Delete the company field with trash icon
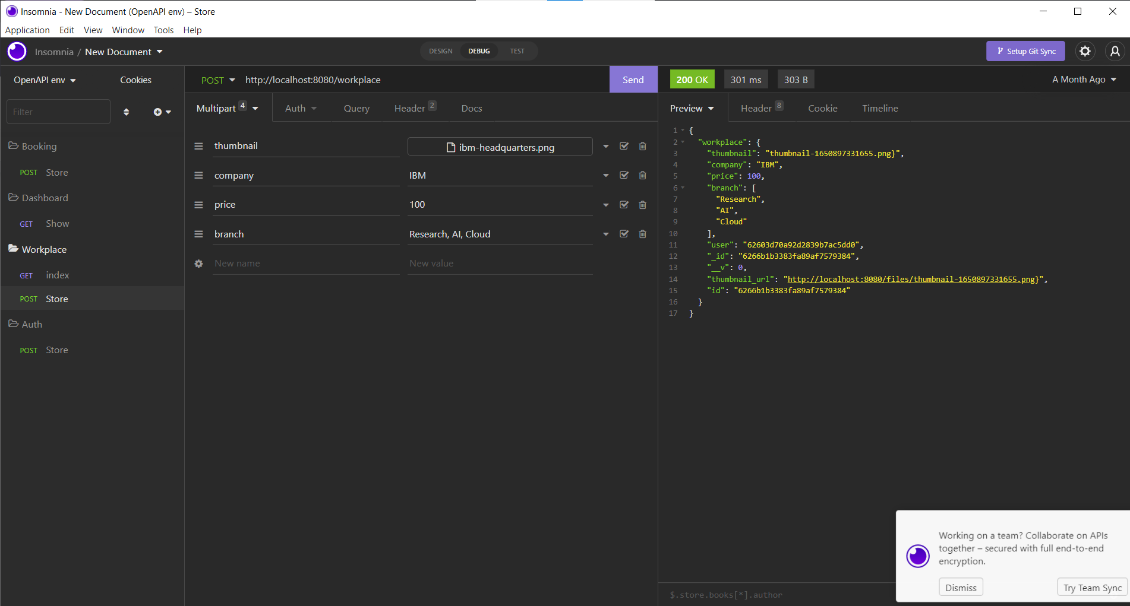1130x606 pixels. (642, 175)
